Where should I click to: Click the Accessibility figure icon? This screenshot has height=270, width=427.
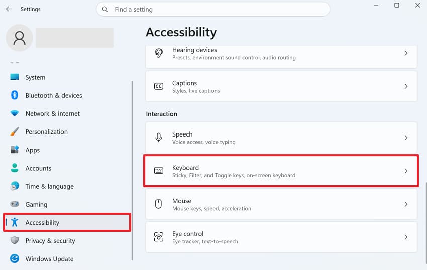click(15, 222)
